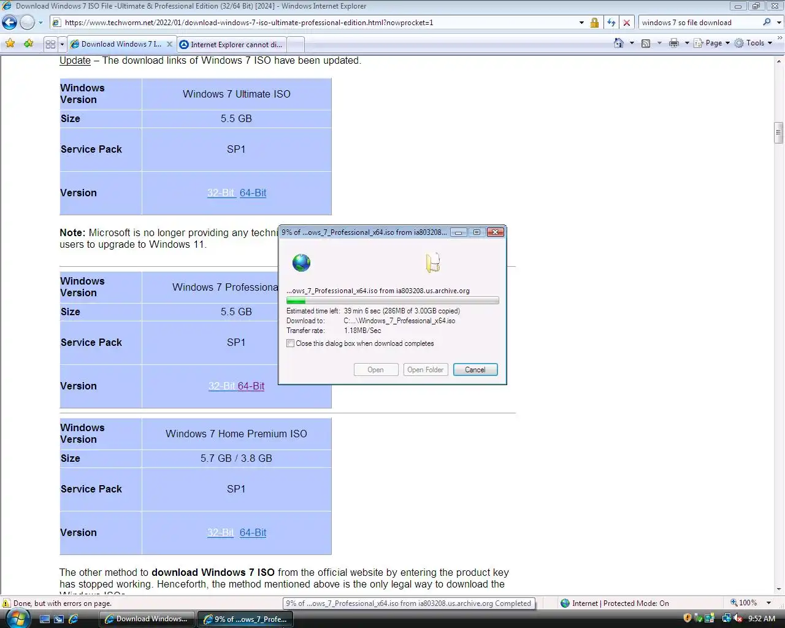The height and width of the screenshot is (628, 785).
Task: Click the Home page icon
Action: coord(619,43)
